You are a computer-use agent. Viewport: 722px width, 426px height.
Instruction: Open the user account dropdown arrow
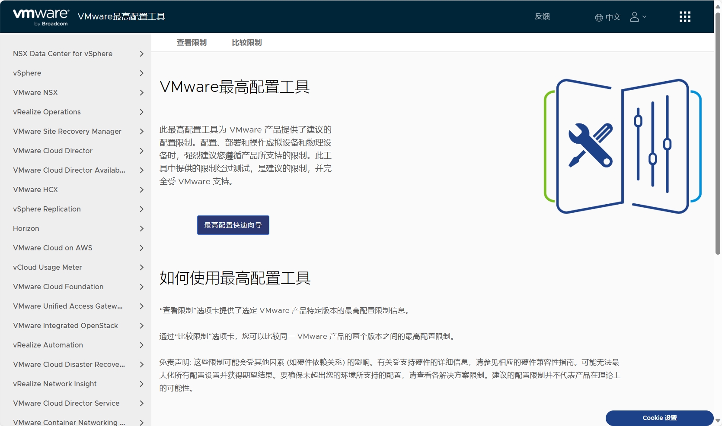644,18
